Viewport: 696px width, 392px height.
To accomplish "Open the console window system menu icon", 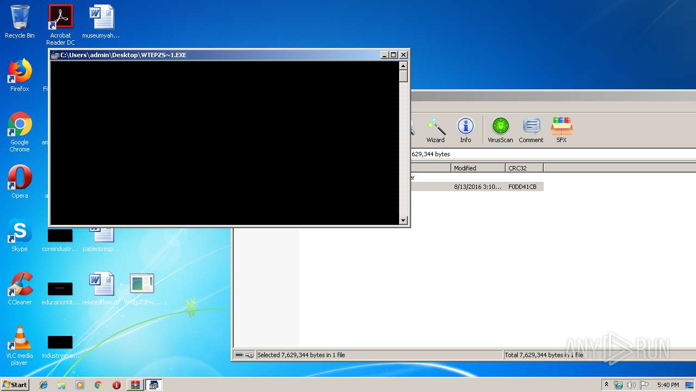I will [55, 55].
